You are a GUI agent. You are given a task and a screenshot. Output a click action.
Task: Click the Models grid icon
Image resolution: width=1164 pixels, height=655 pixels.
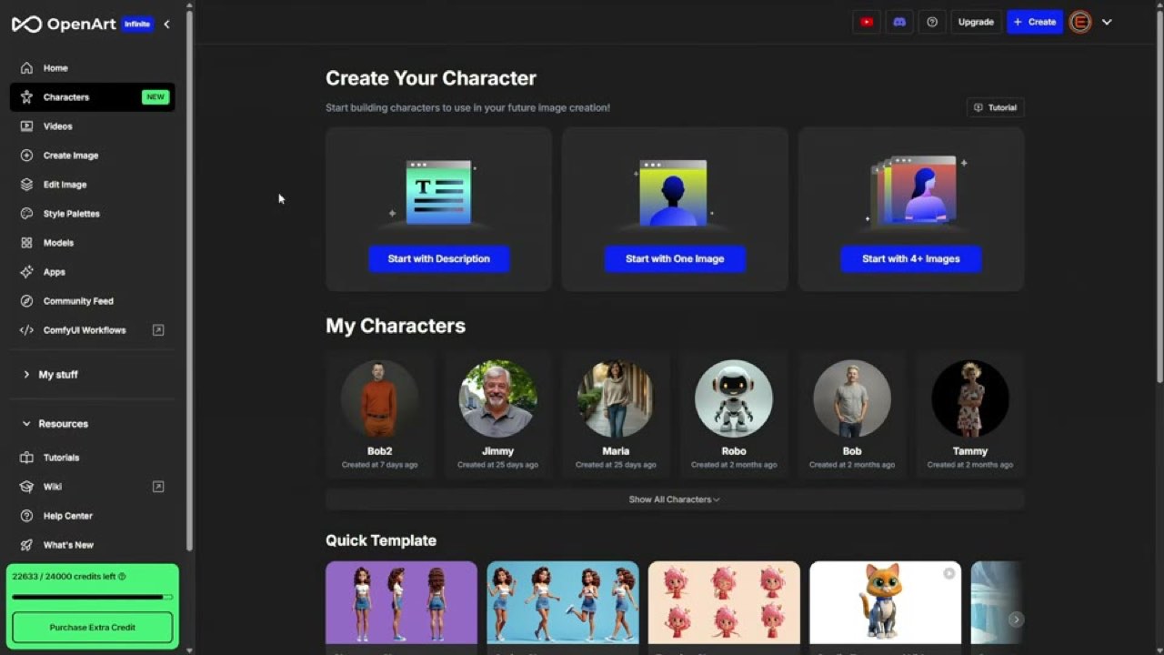(x=26, y=243)
